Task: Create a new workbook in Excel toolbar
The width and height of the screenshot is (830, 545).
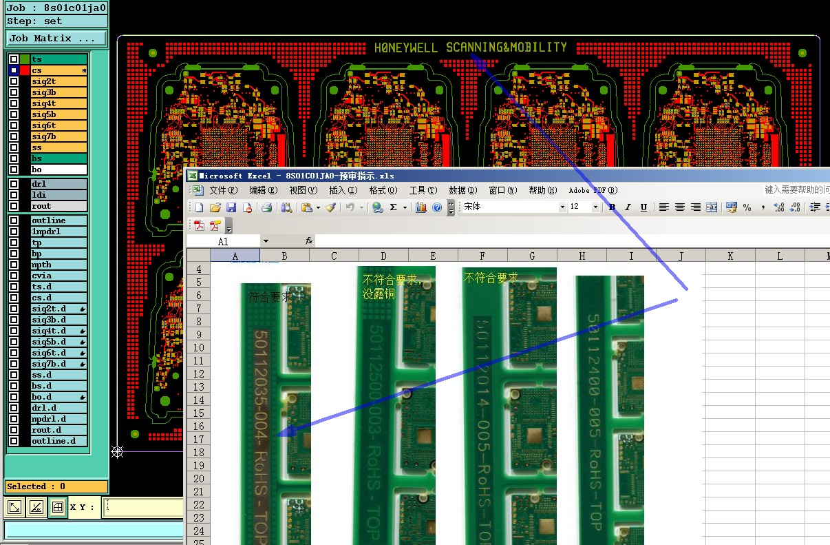Action: tap(199, 207)
